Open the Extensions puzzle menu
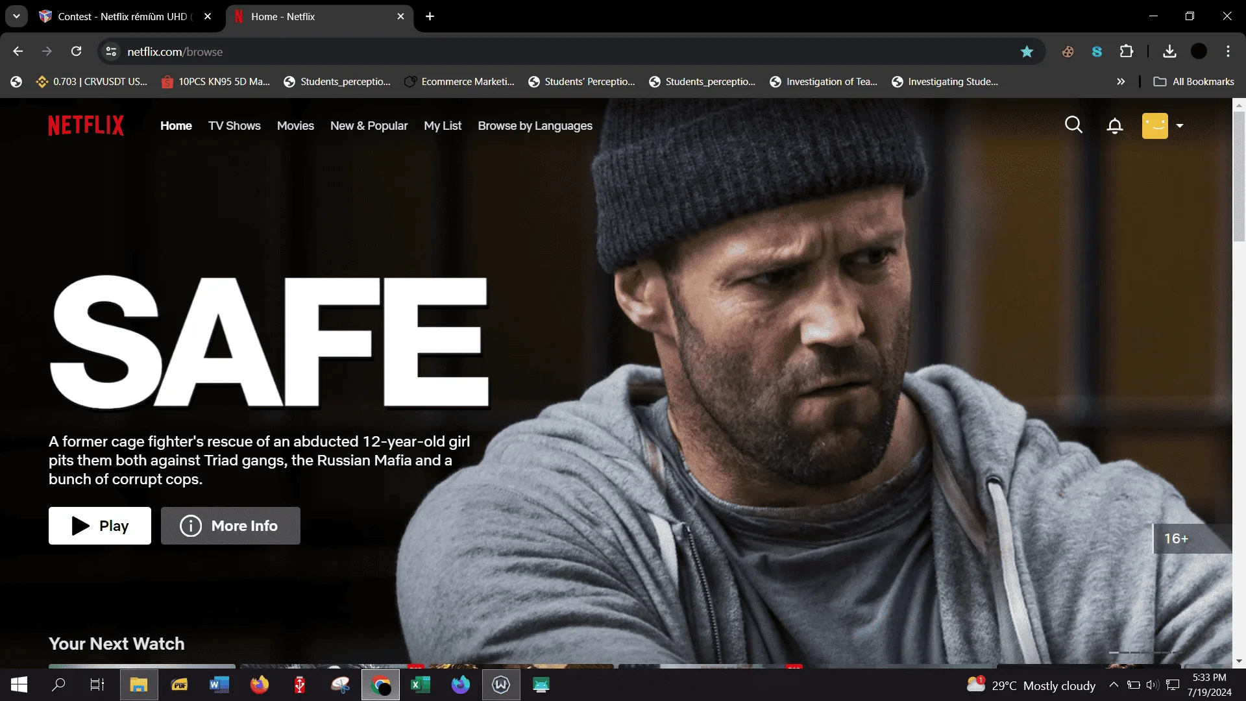 1127,51
